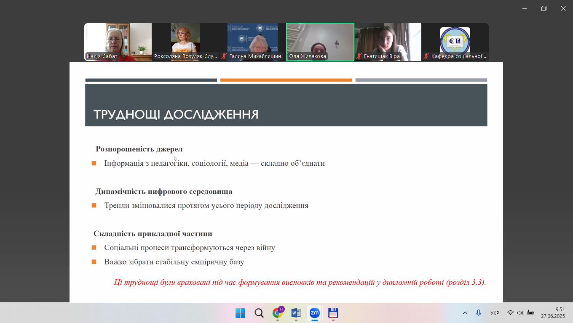Image resolution: width=573 pixels, height=323 pixels.
Task: Open clock and date 27.06.2025 panel
Action: (x=553, y=313)
